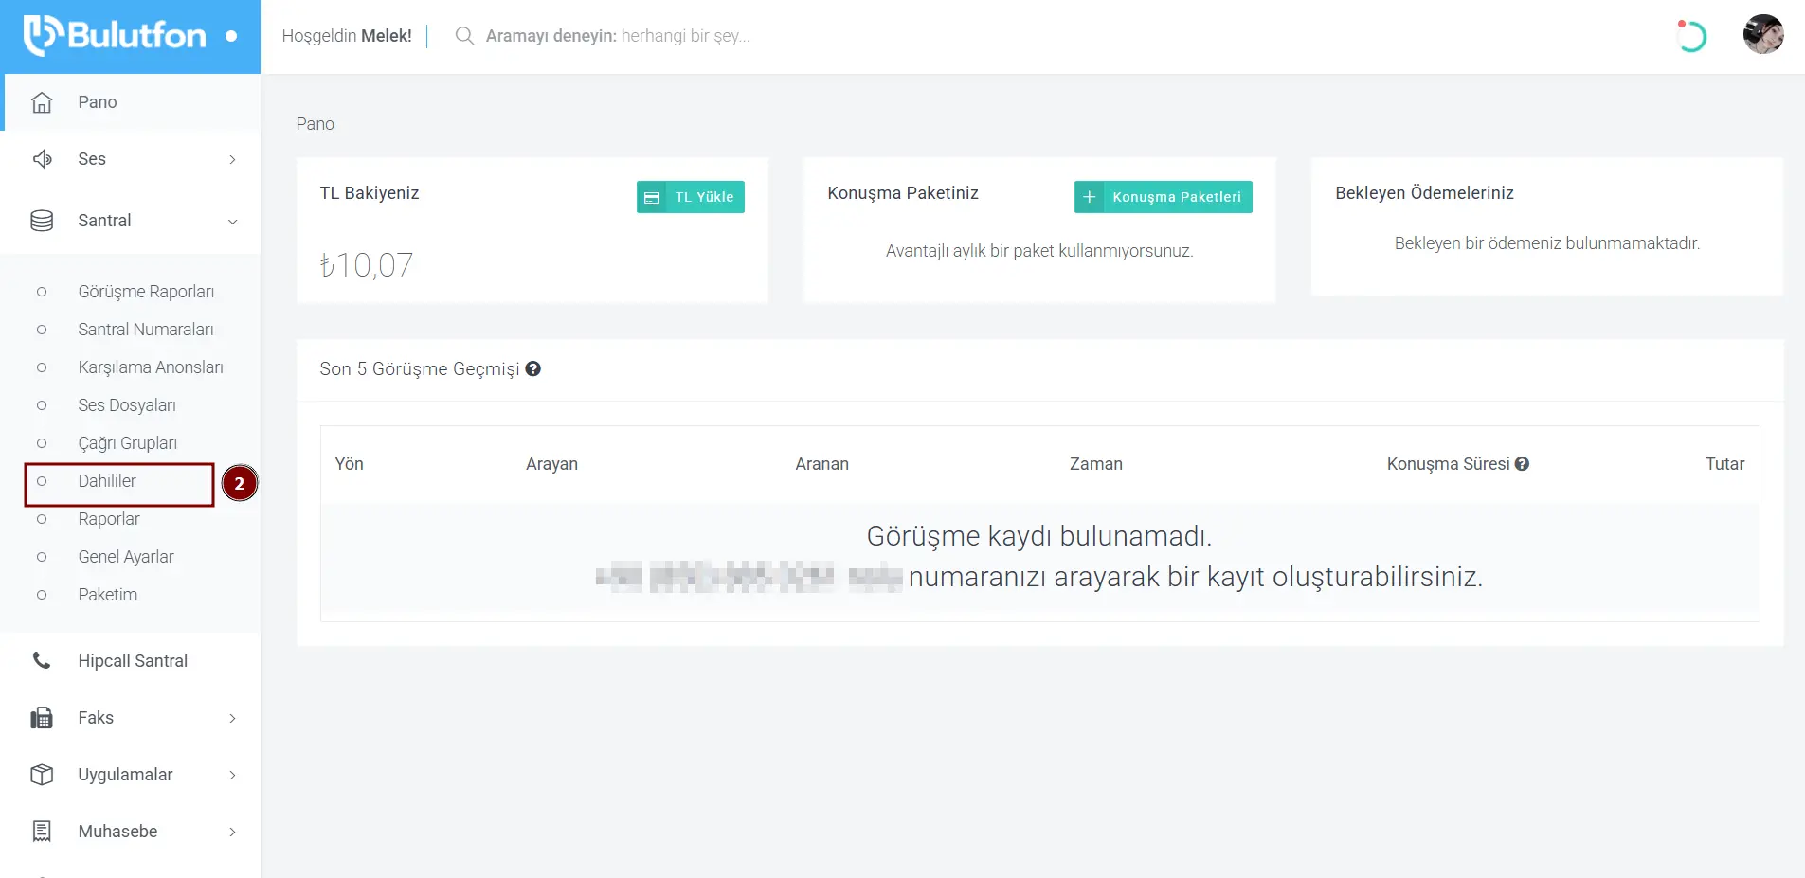Click the TL Yükle button

click(691, 197)
